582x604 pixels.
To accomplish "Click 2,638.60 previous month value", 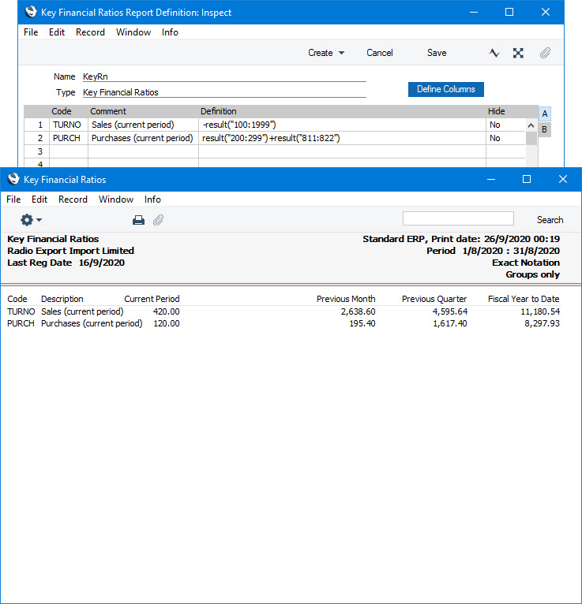I will pos(358,311).
